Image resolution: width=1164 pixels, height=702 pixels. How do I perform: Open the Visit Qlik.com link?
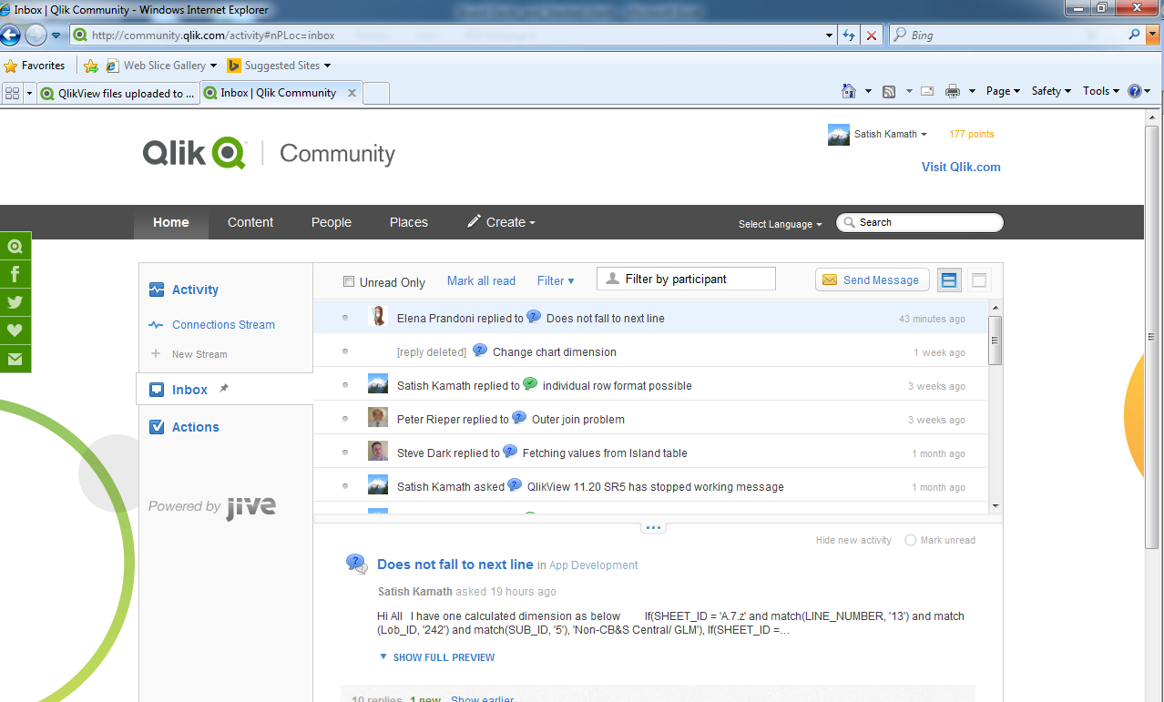click(x=961, y=167)
